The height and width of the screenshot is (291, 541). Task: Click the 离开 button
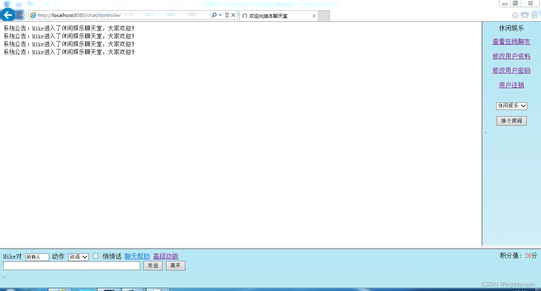click(x=175, y=266)
